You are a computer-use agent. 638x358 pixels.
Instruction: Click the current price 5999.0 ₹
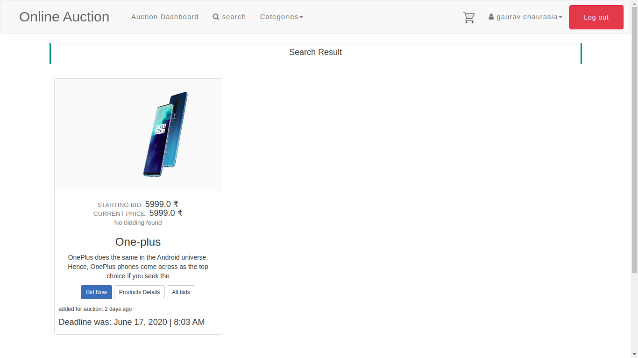pyautogui.click(x=166, y=213)
